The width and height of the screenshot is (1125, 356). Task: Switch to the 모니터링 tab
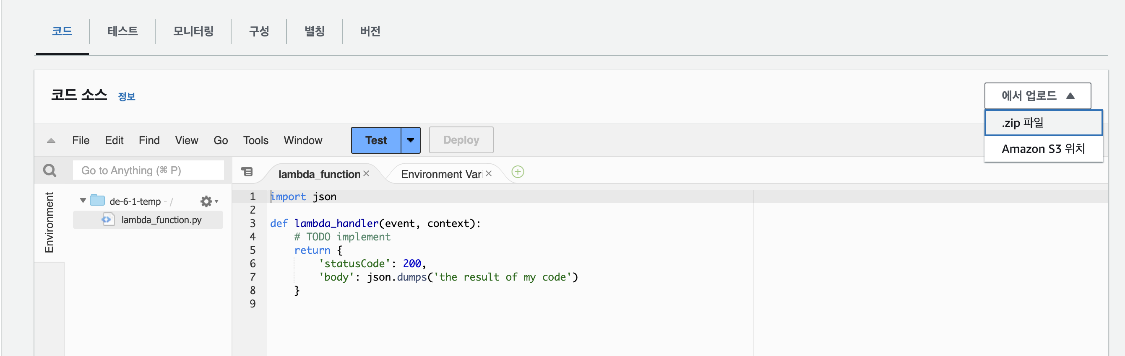point(193,31)
